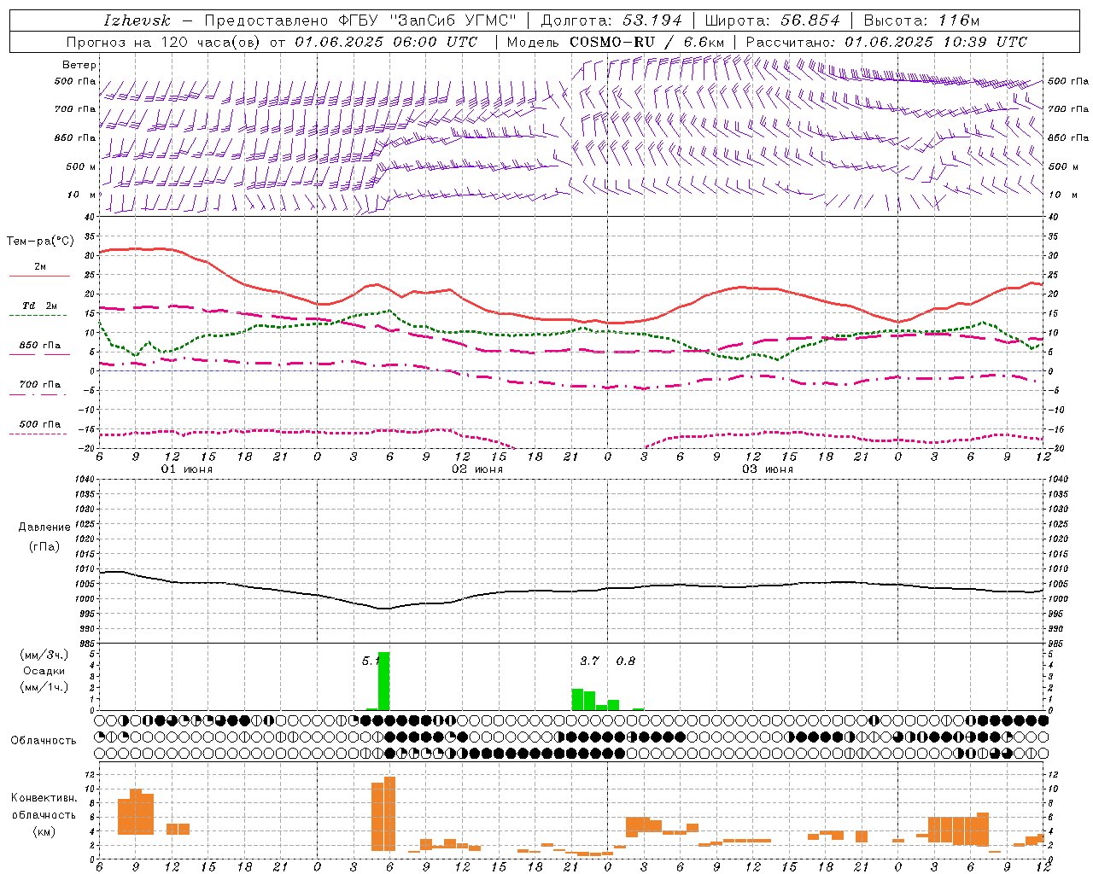1093x874 pixels.
Task: Click the label 'Конвективн.'
Action: (x=44, y=798)
